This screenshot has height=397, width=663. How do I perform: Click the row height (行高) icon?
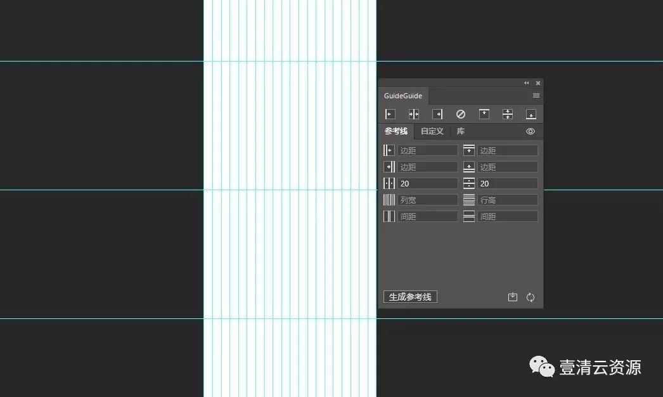(x=469, y=200)
